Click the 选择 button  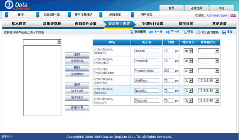(x=77, y=55)
